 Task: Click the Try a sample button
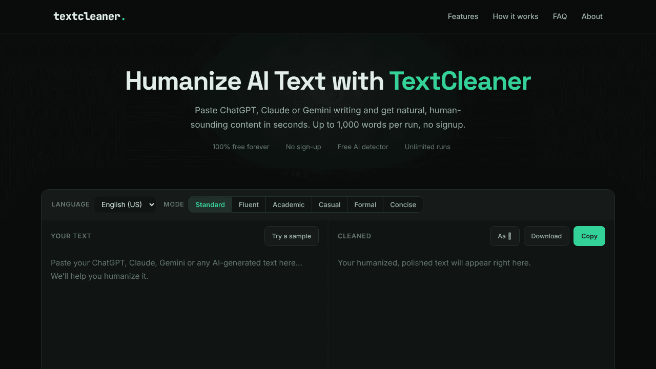coord(292,236)
